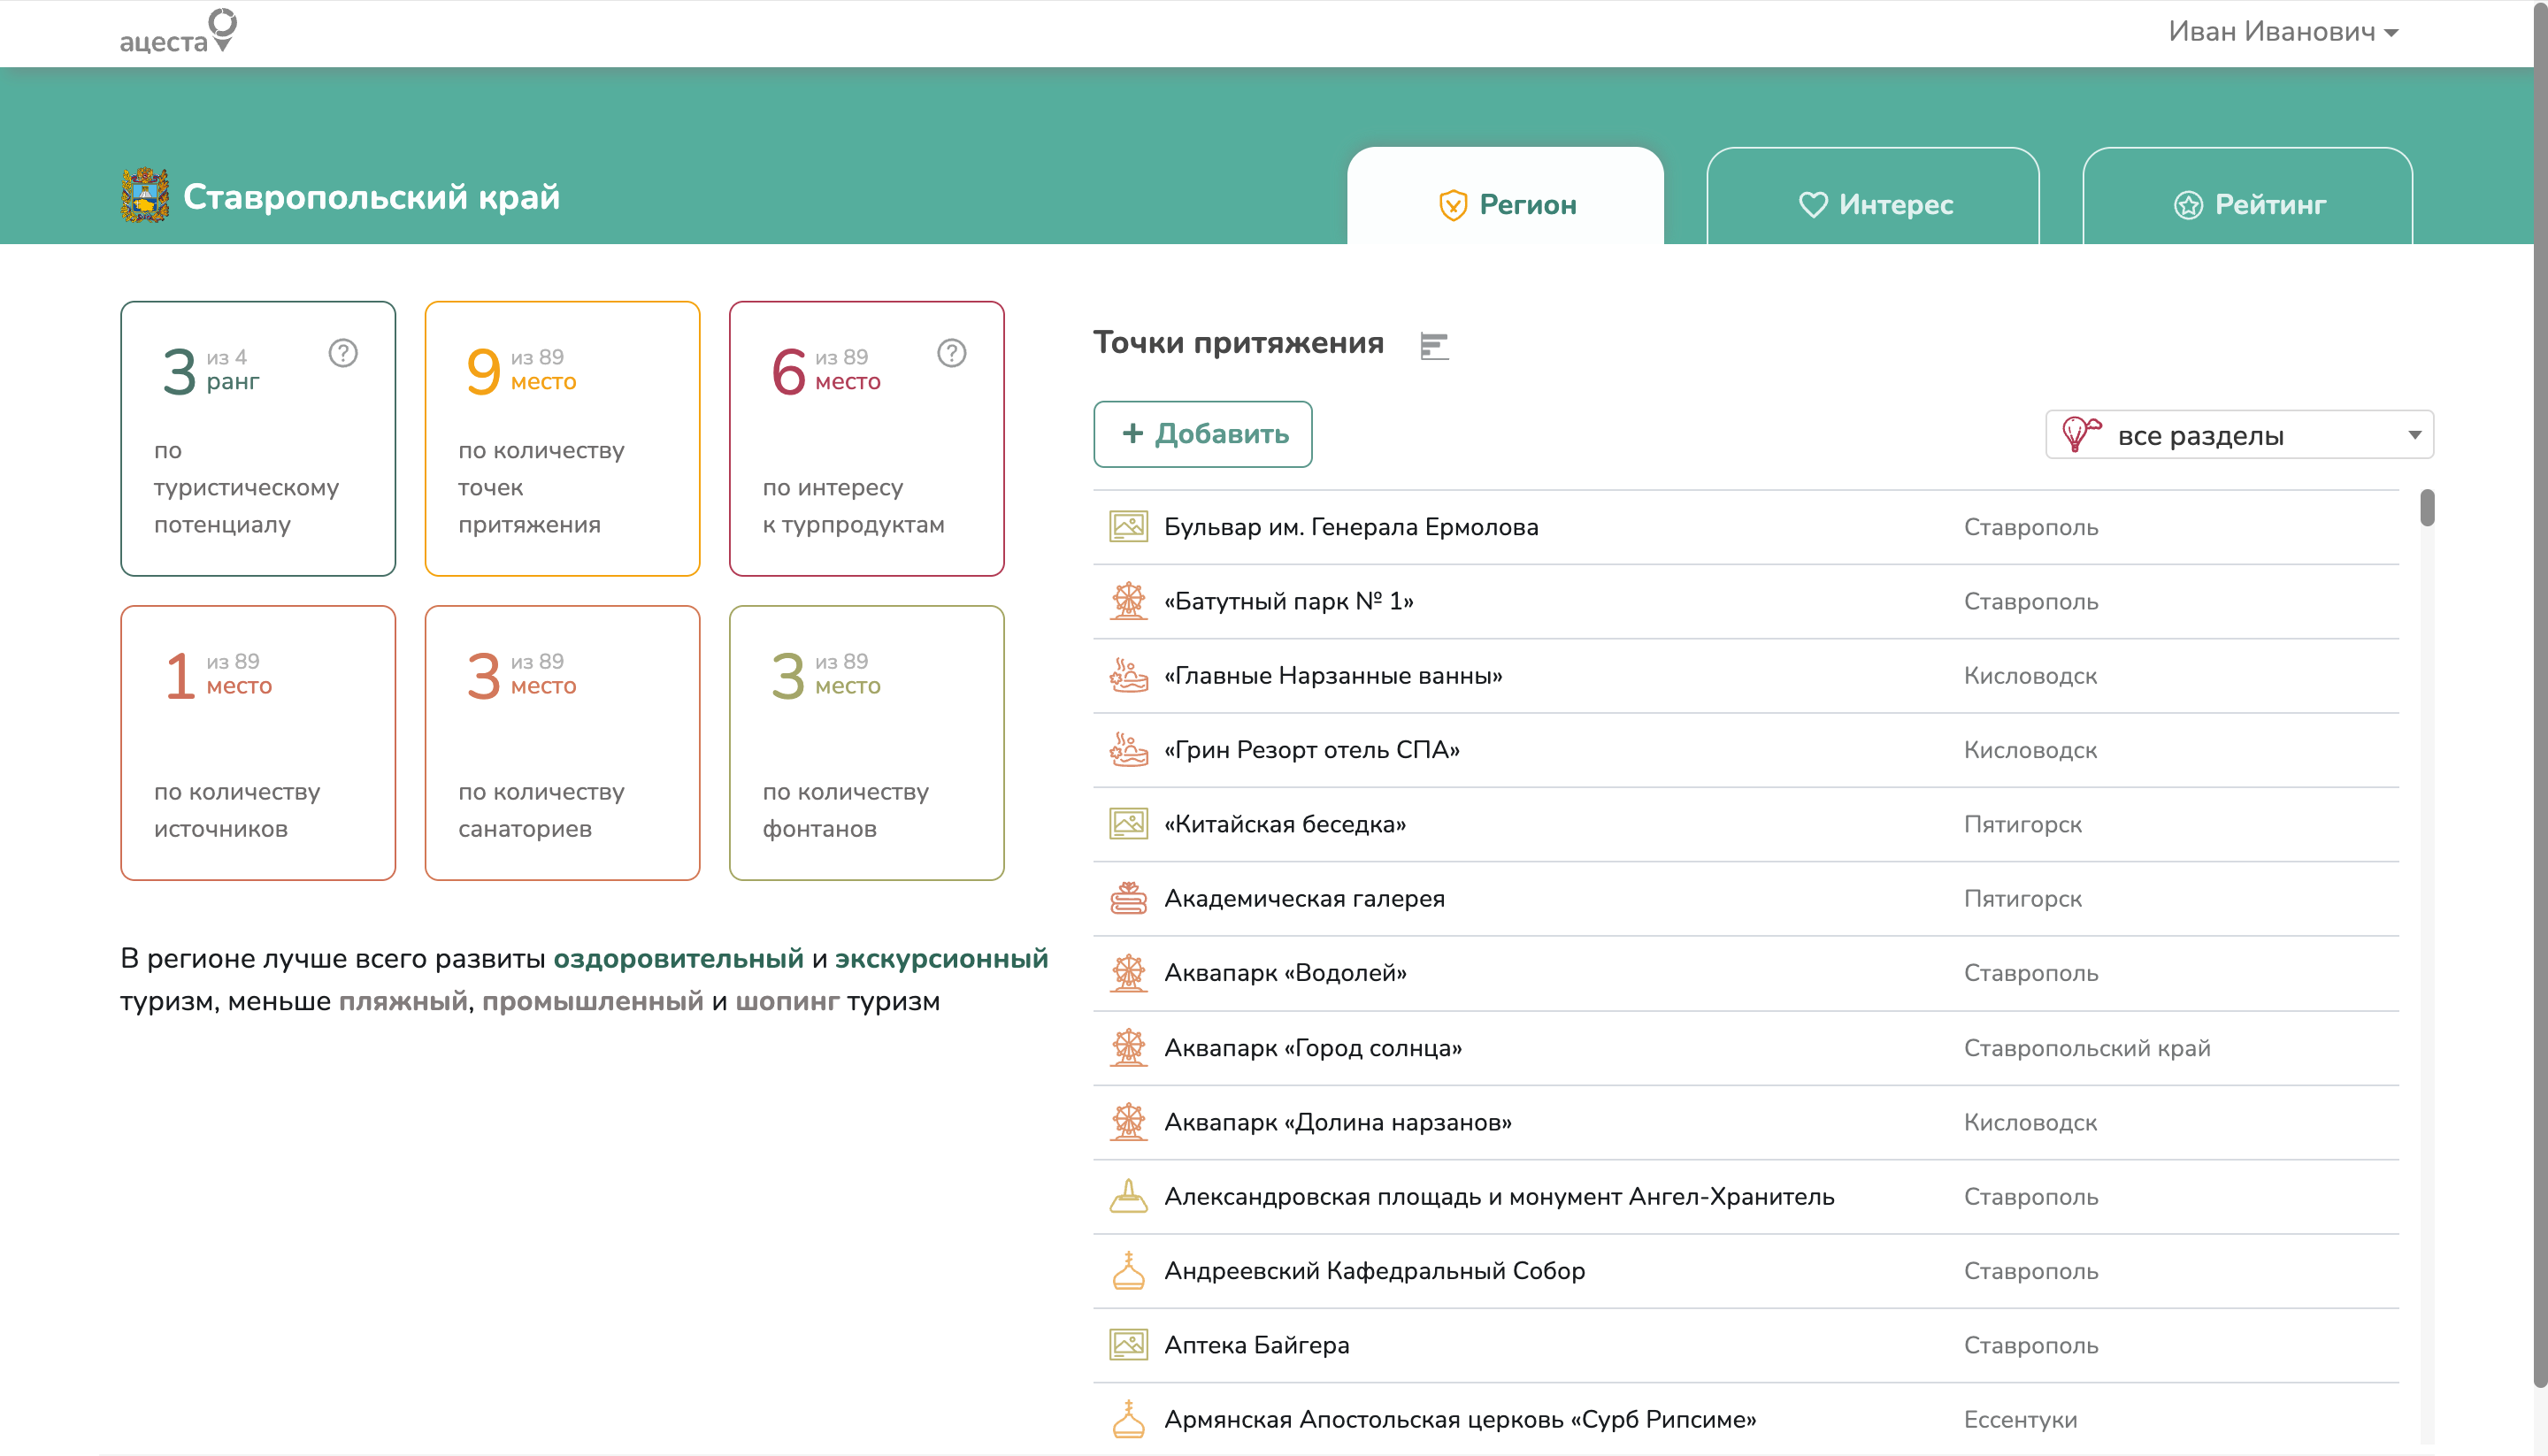This screenshot has width=2548, height=1456.
Task: Click Пятигорск label for Китайская беседка
Action: pos(2022,824)
